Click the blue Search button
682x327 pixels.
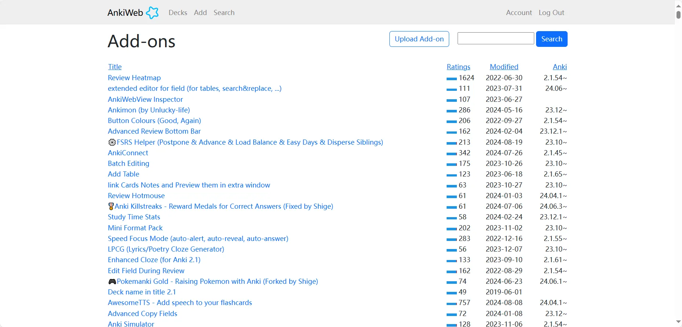[x=551, y=39]
